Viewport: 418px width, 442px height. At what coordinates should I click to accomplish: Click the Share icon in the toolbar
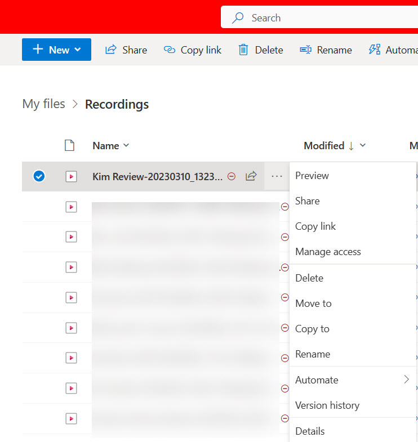tap(111, 50)
